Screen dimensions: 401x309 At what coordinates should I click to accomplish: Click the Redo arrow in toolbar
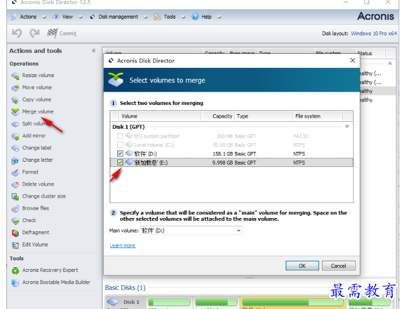(x=34, y=33)
